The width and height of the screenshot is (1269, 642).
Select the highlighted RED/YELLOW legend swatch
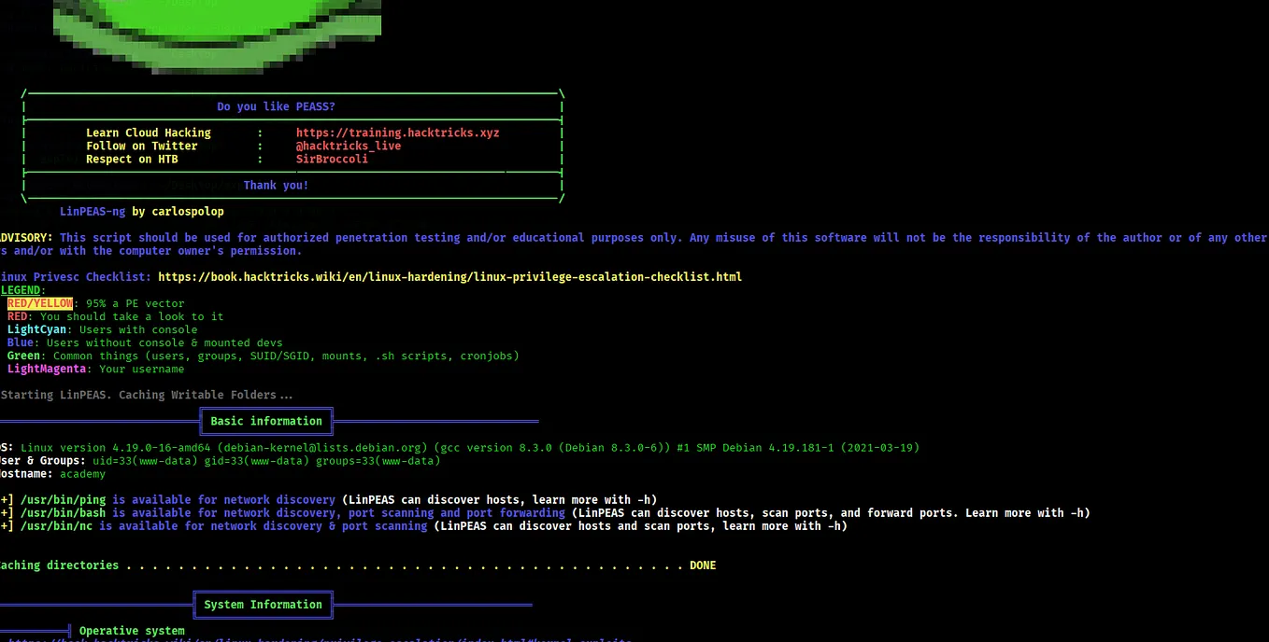pos(40,303)
